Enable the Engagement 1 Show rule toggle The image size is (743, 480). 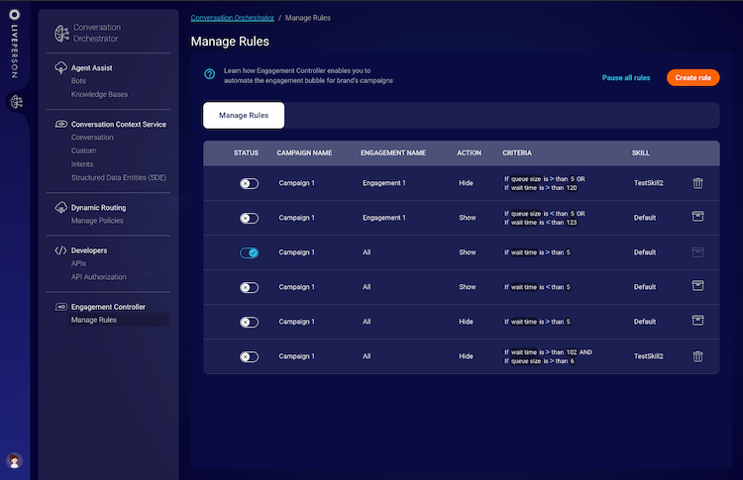pos(249,218)
